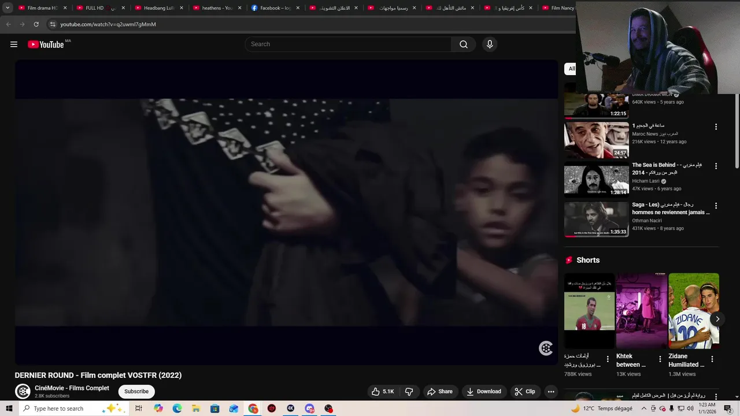Open the Khtek between Short thumbnail

(642, 311)
